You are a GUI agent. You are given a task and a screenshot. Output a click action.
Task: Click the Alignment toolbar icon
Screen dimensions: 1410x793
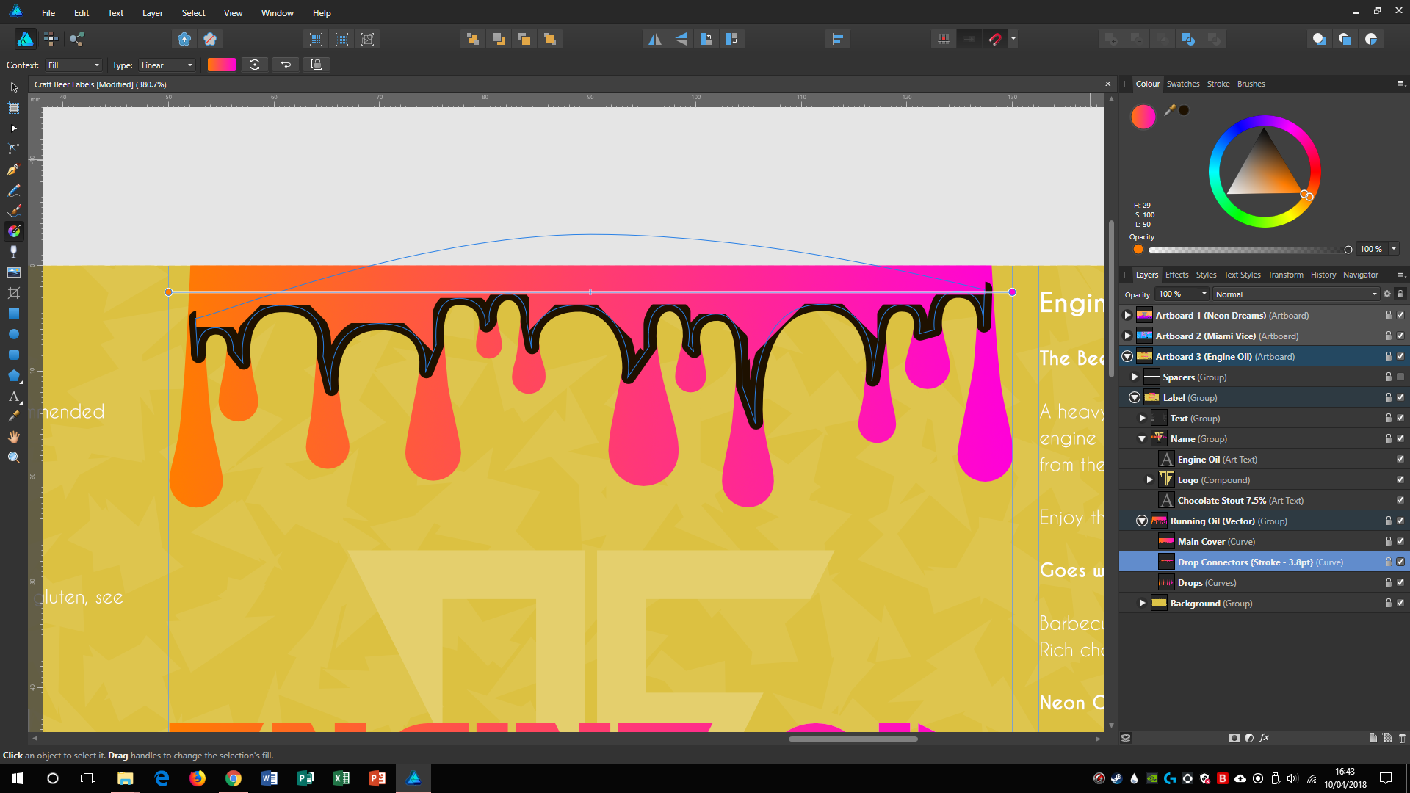[838, 39]
